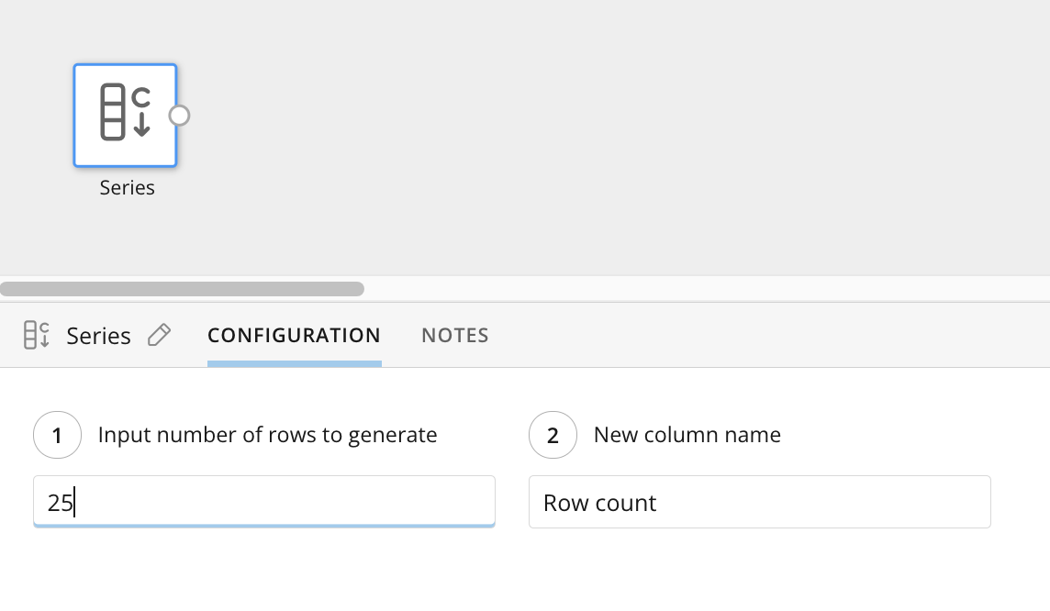The width and height of the screenshot is (1050, 611).
Task: Select the Series node on the canvas
Action: (x=125, y=115)
